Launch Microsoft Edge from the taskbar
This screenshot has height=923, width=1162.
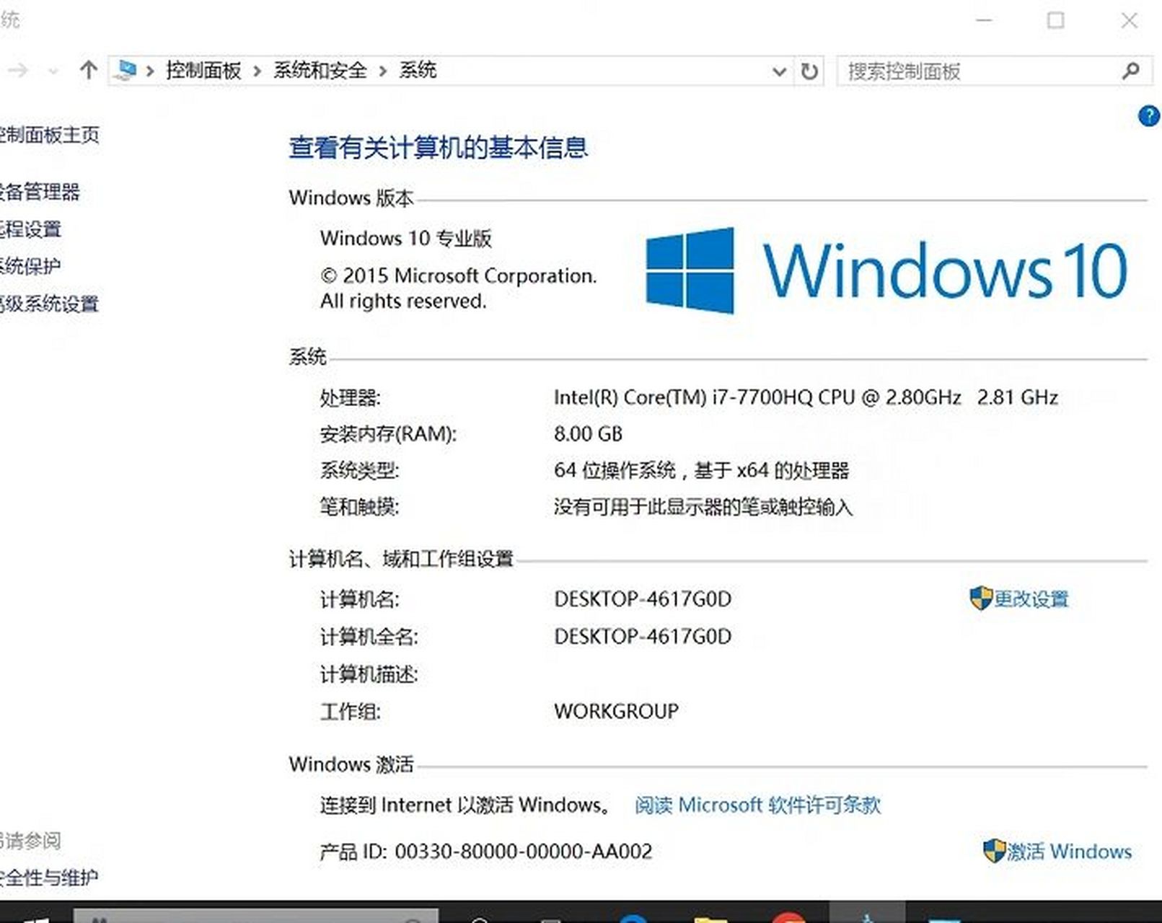click(x=633, y=917)
